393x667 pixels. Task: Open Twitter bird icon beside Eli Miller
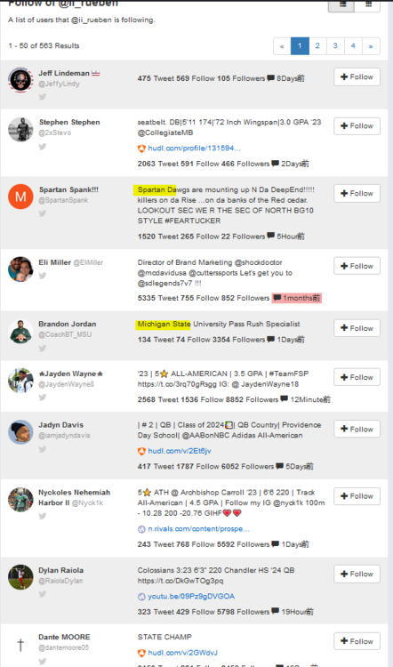[x=43, y=276]
